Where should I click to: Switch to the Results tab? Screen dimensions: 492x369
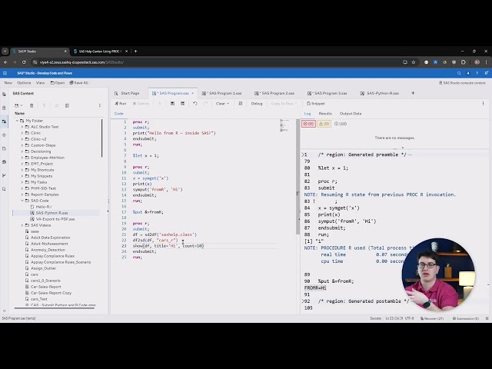(325, 114)
